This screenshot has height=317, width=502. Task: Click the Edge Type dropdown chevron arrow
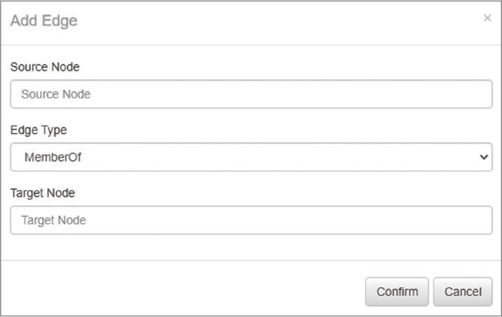pos(483,157)
